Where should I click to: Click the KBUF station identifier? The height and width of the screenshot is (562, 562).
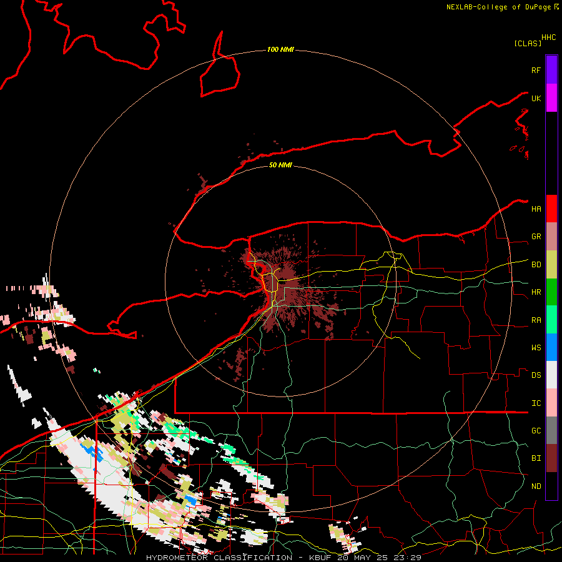(x=321, y=558)
